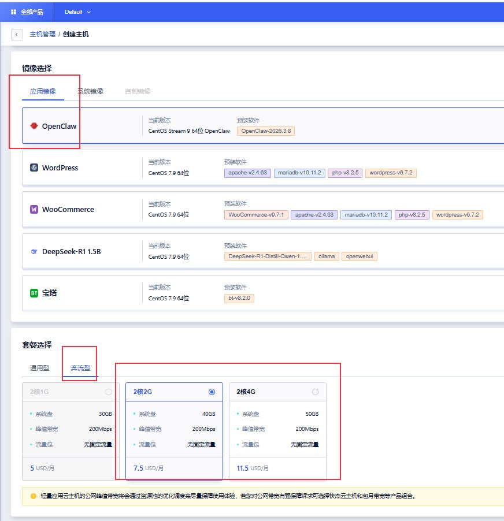The height and width of the screenshot is (521, 504).
Task: Click the mariadb-v10.11.2 tag in WordPress row
Action: point(299,173)
